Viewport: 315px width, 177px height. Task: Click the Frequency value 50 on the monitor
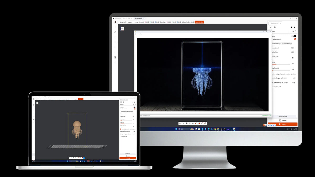coord(293,58)
